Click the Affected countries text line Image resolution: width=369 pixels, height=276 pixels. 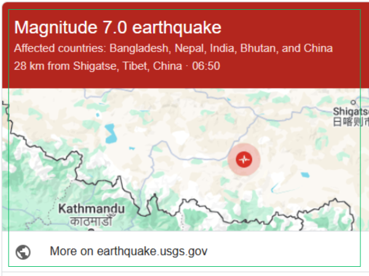click(x=173, y=48)
